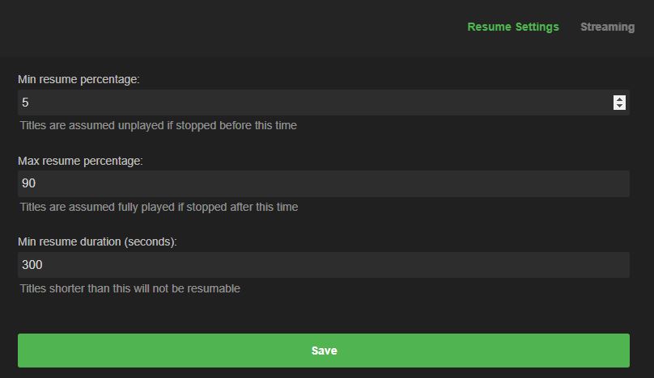The height and width of the screenshot is (378, 654).
Task: Click the "assumed unplayed" help text
Action: (159, 125)
